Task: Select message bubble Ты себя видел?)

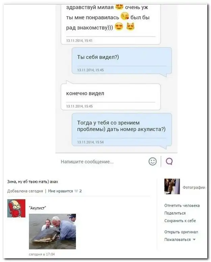Action: pyautogui.click(x=122, y=61)
